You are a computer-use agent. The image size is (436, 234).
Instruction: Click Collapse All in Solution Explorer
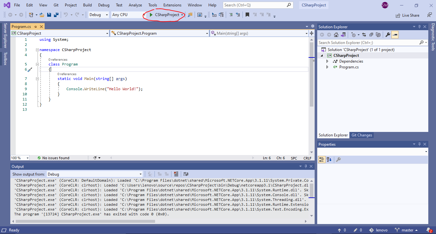point(371,35)
